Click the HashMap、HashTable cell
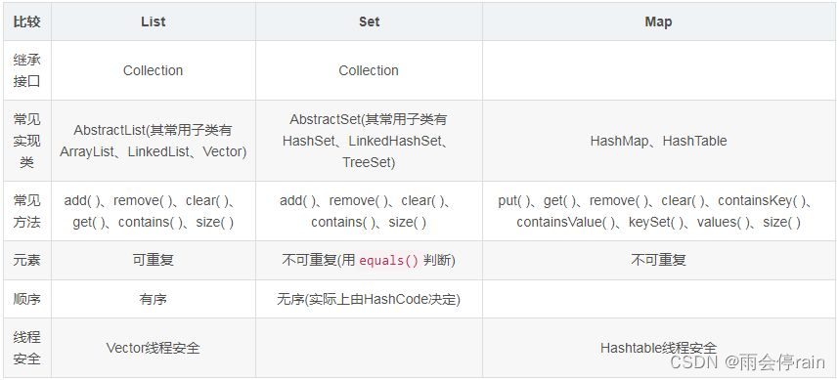839x380 pixels. coord(659,141)
